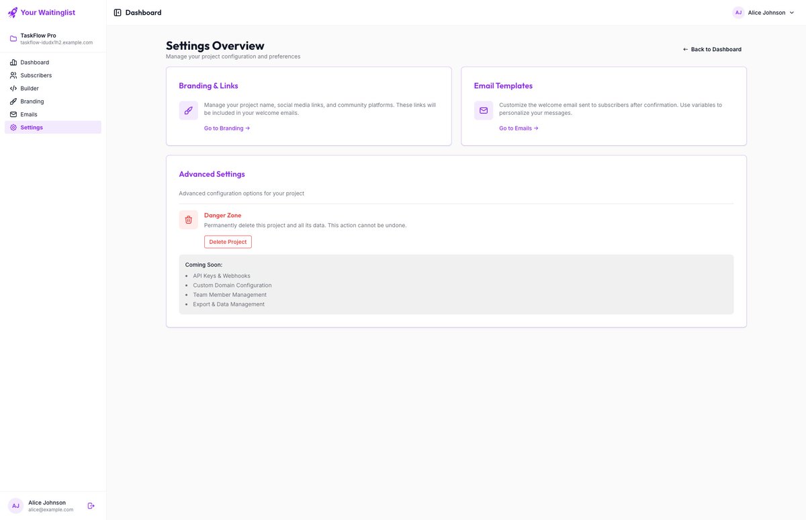Screen dimensions: 806x520
Task: Click the logout icon at sidebar bottom
Action: click(x=91, y=505)
